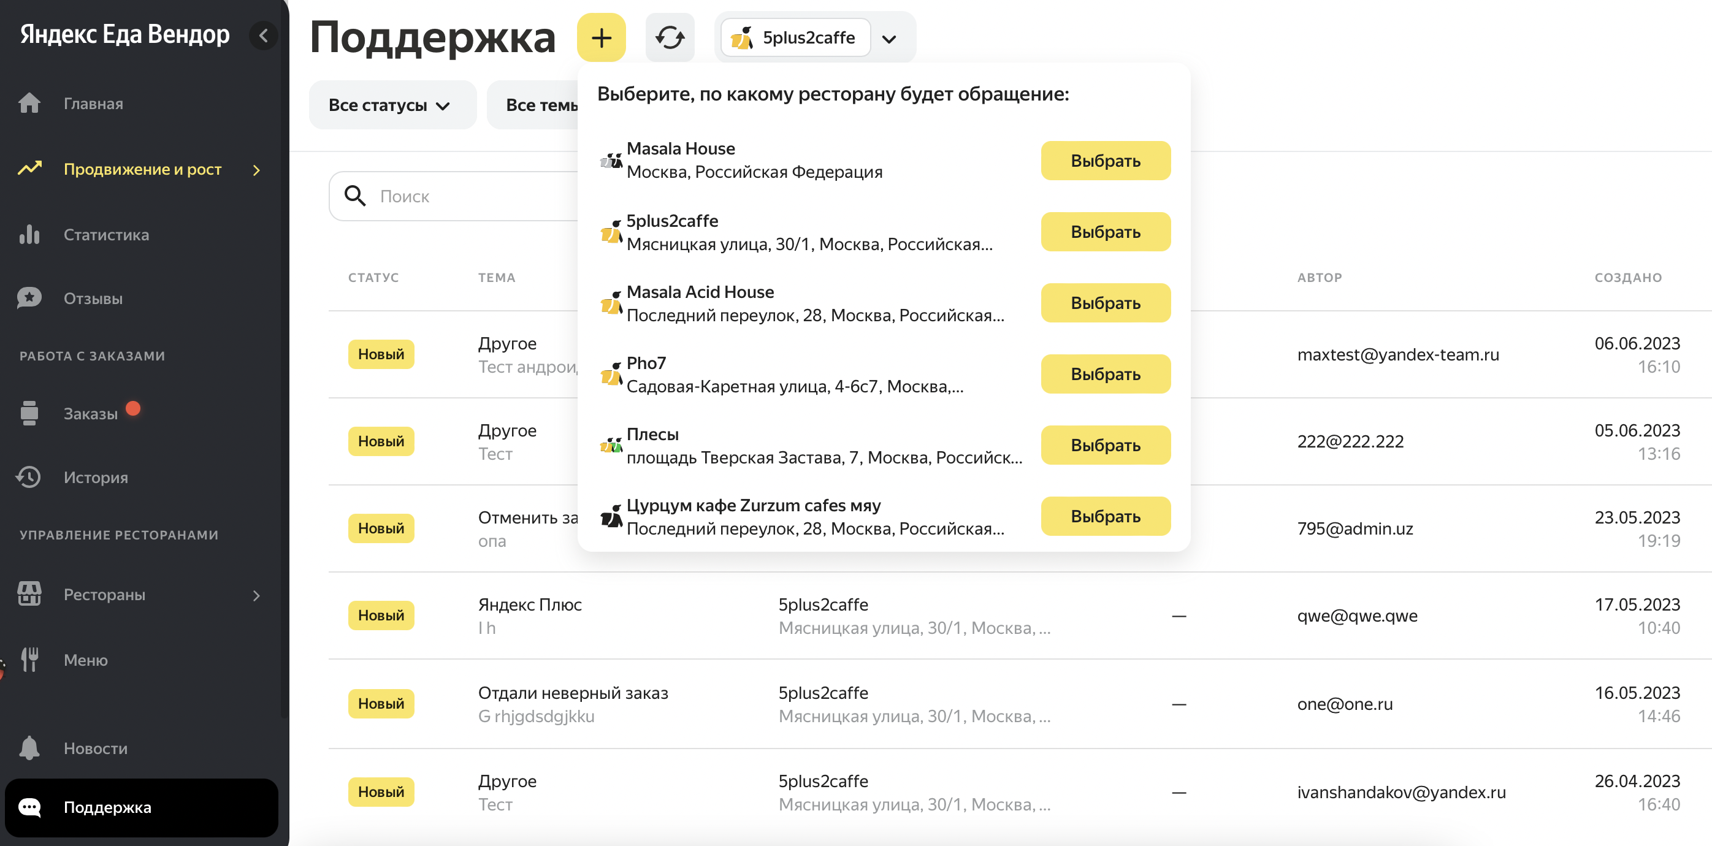This screenshot has width=1712, height=846.
Task: Choose 5plus2caffe with Выбрать
Action: [x=1105, y=231]
